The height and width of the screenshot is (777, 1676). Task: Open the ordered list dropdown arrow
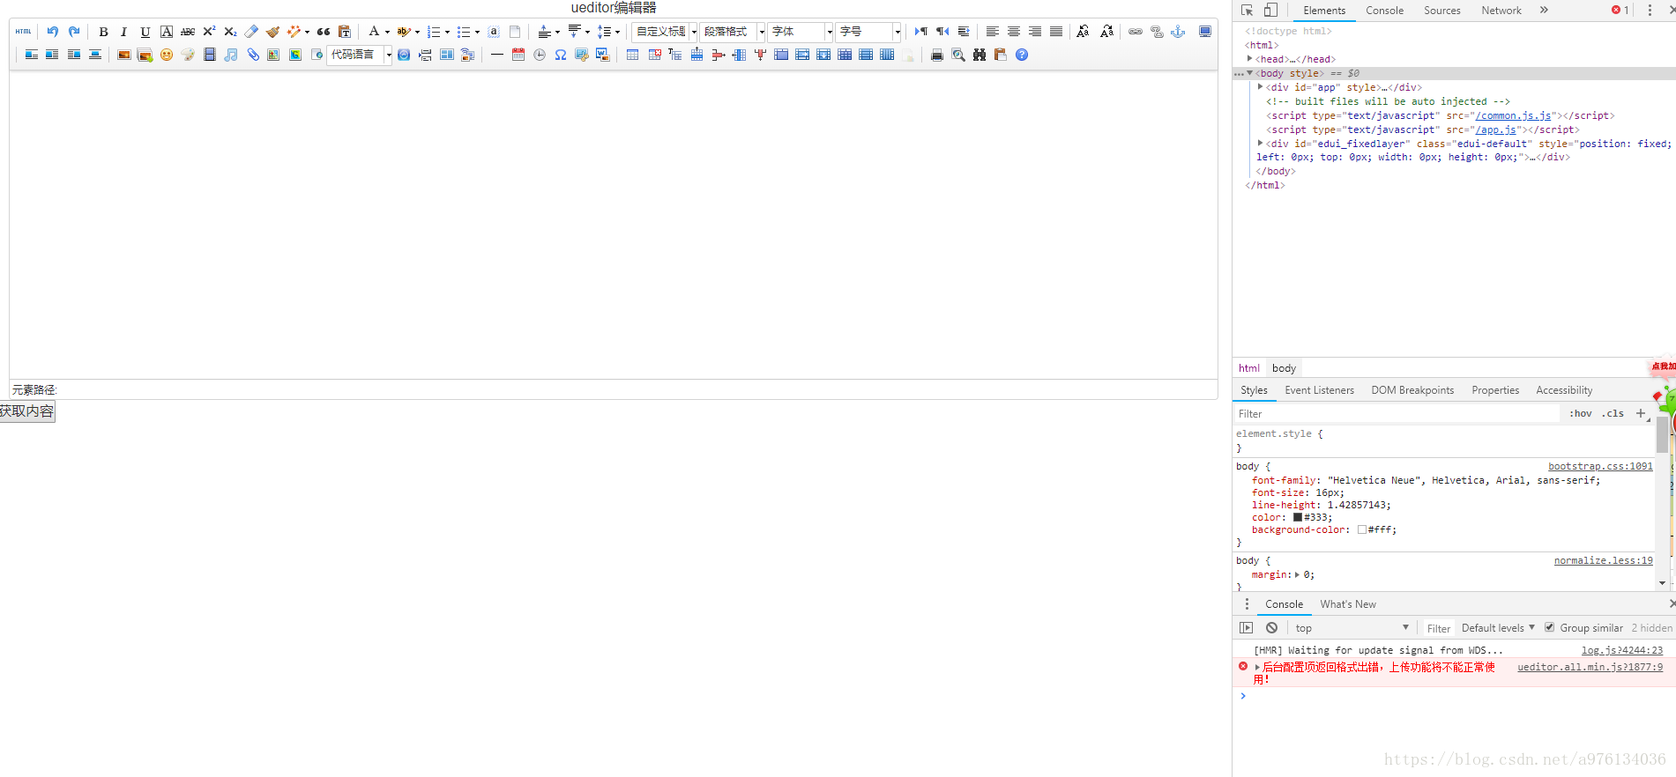pos(447,32)
